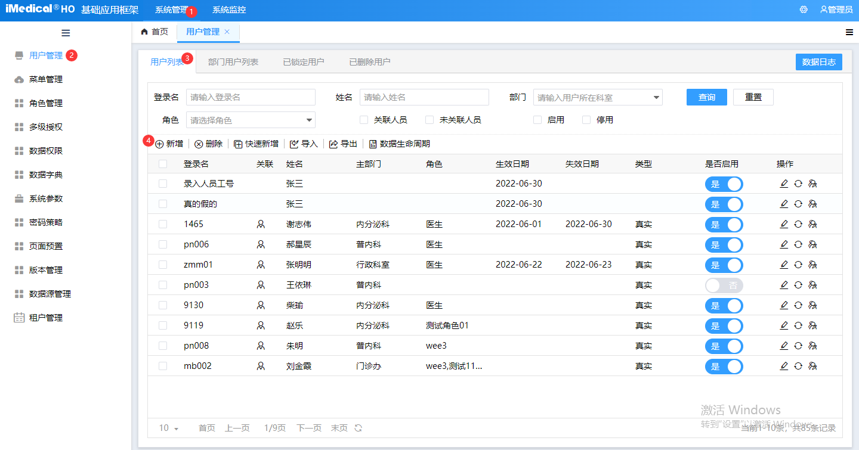The height and width of the screenshot is (450, 859).
Task: Edit user pn008 via the pencil icon
Action: click(x=784, y=346)
